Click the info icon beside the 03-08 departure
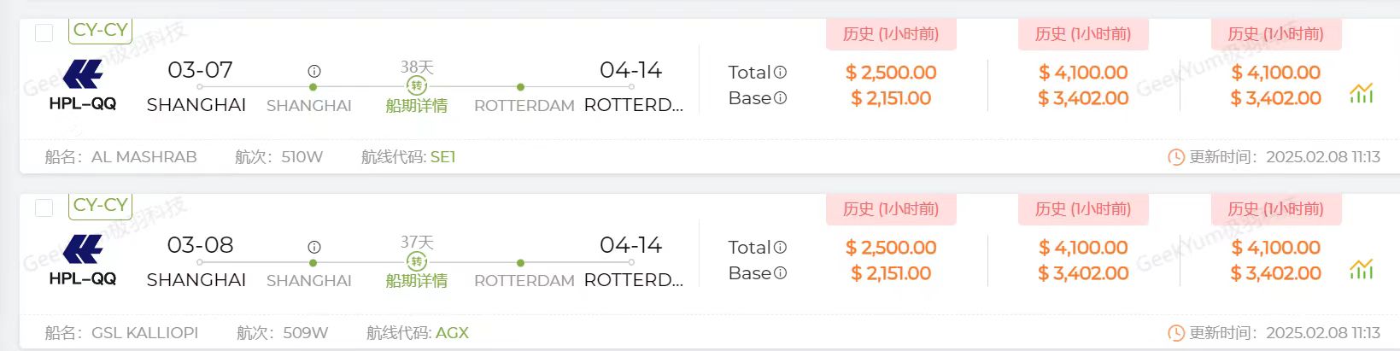This screenshot has height=351, width=1400. 313,247
